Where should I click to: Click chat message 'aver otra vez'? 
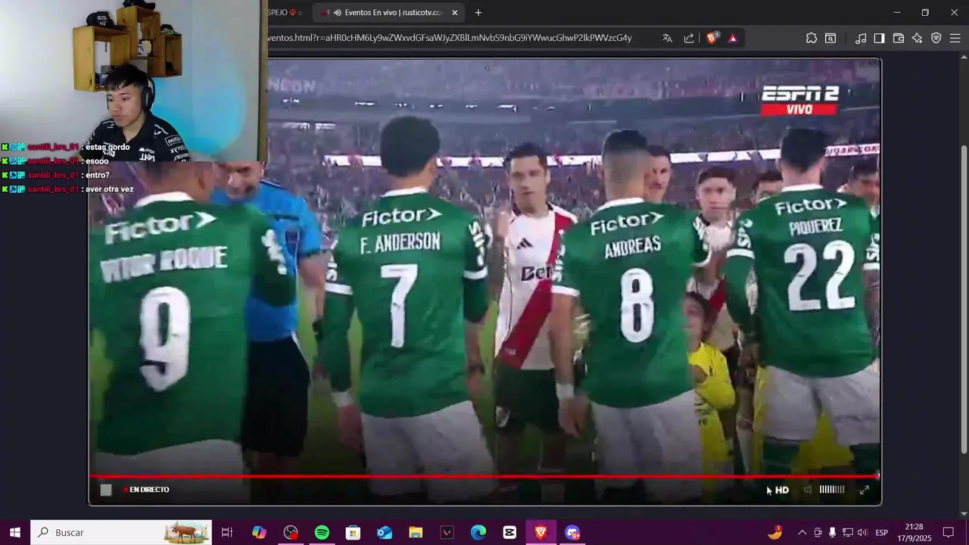tap(109, 189)
